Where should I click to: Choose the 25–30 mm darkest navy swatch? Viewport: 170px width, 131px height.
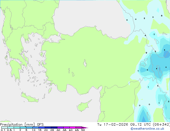[x=54, y=128]
